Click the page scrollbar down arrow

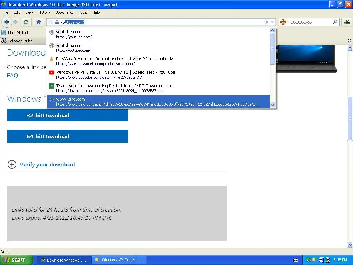350,245
